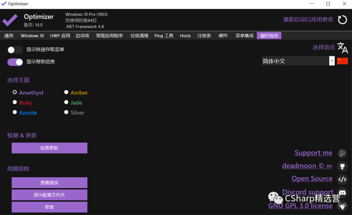Click the 显示配置文件夹 button
Image resolution: width=352 pixels, height=215 pixels.
[50, 195]
